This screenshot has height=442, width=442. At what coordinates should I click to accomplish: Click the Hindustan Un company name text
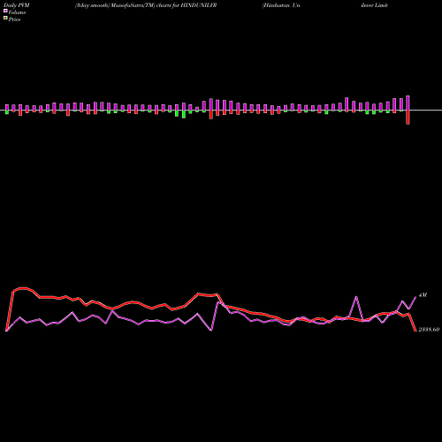[281, 5]
